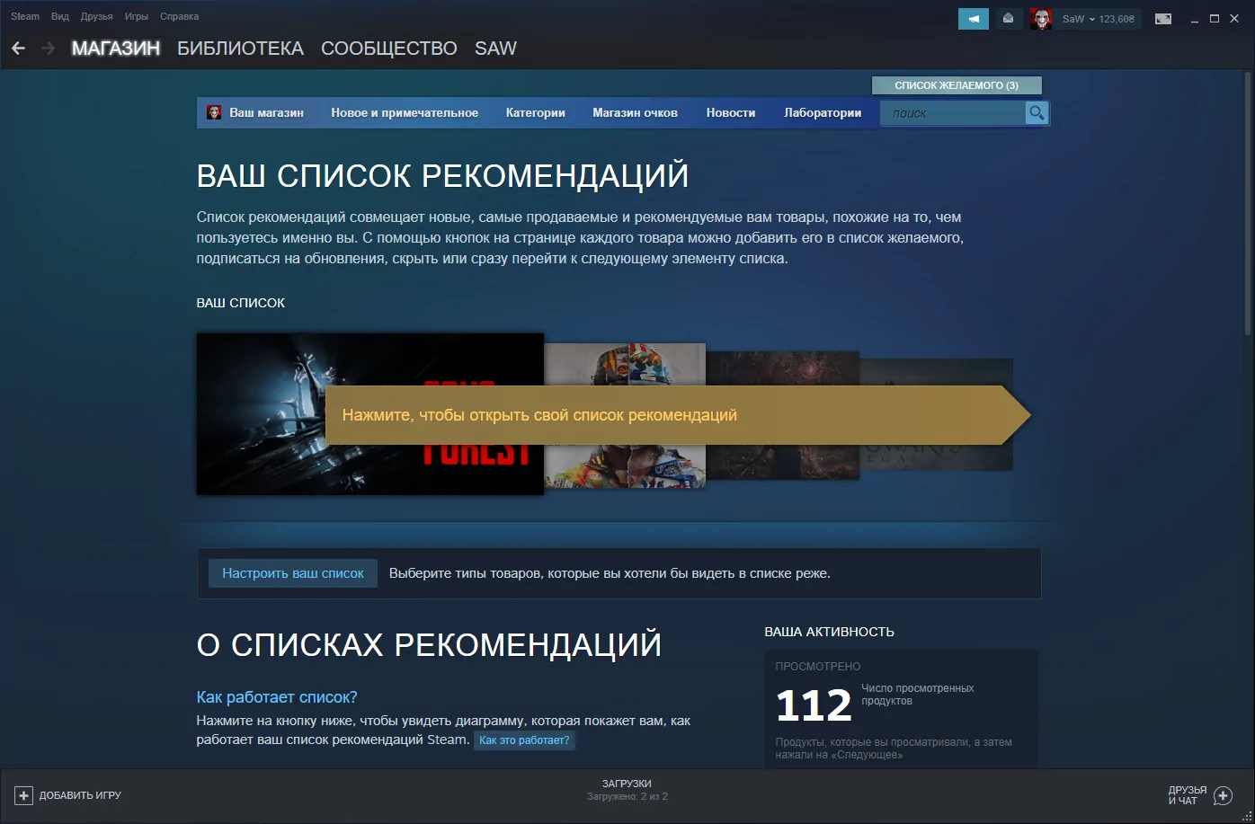Expand the Категории store menu
Screen dimensions: 1255x824
[x=536, y=112]
